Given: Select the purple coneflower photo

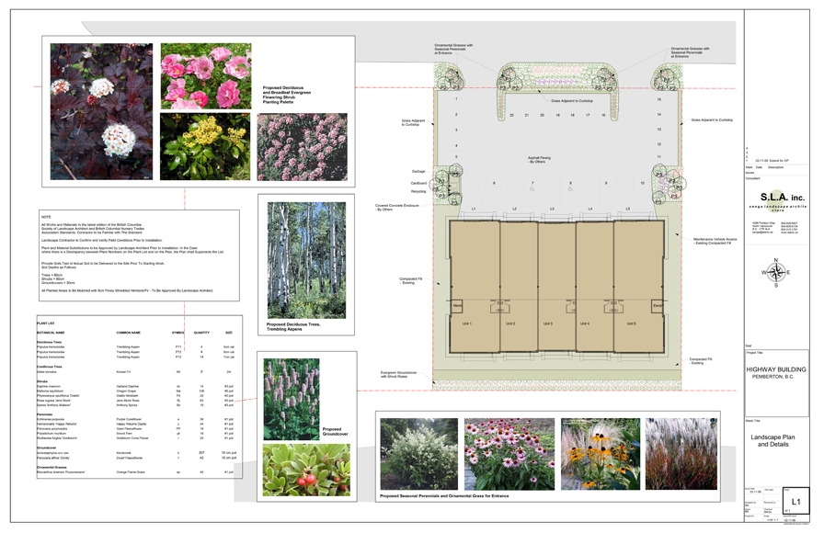Looking at the screenshot, I should (509, 455).
